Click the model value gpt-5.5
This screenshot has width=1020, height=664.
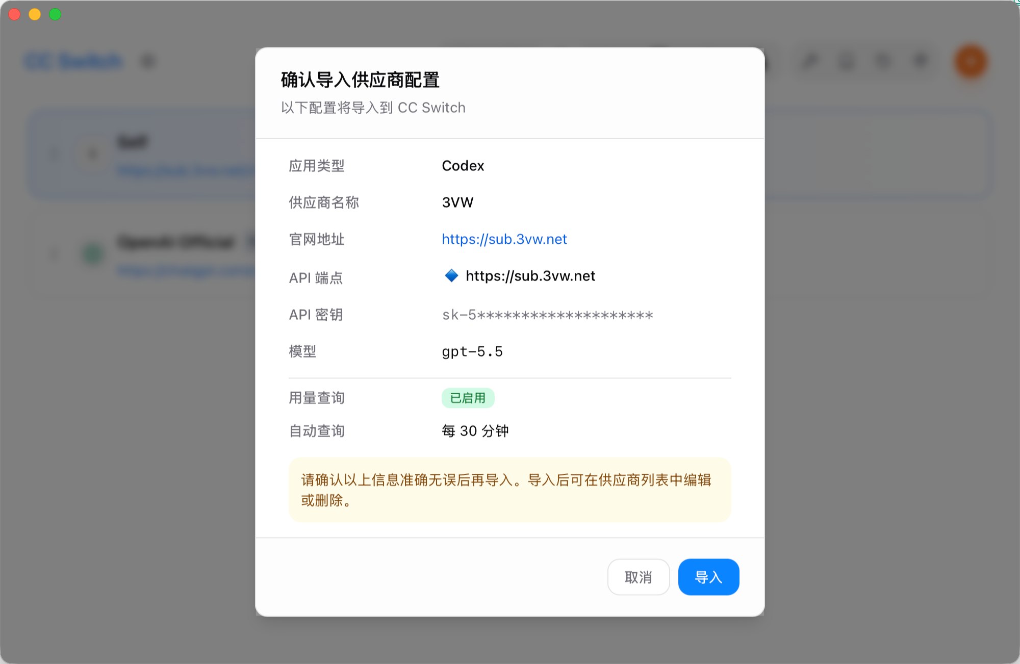(472, 351)
